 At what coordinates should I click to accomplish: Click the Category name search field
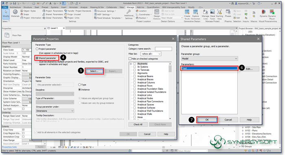(163, 49)
